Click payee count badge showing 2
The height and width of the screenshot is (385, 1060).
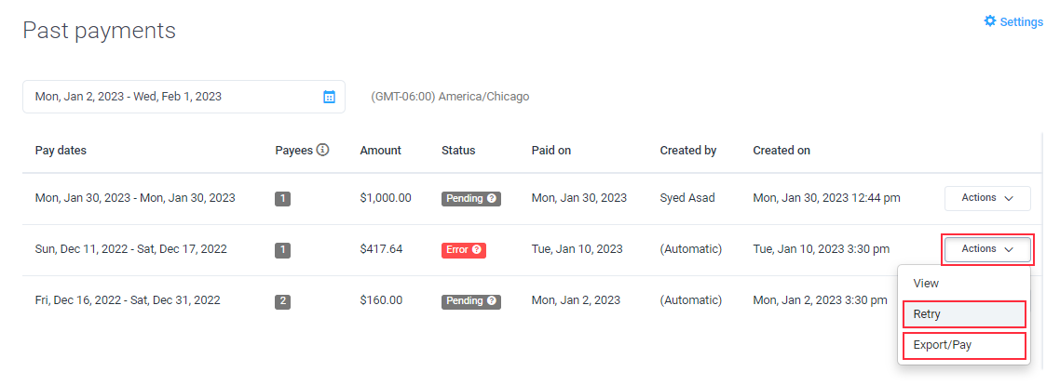click(x=282, y=301)
